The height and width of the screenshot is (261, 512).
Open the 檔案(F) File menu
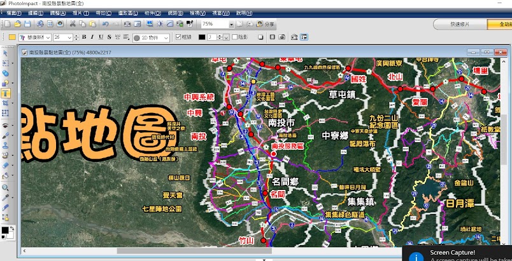pyautogui.click(x=14, y=13)
